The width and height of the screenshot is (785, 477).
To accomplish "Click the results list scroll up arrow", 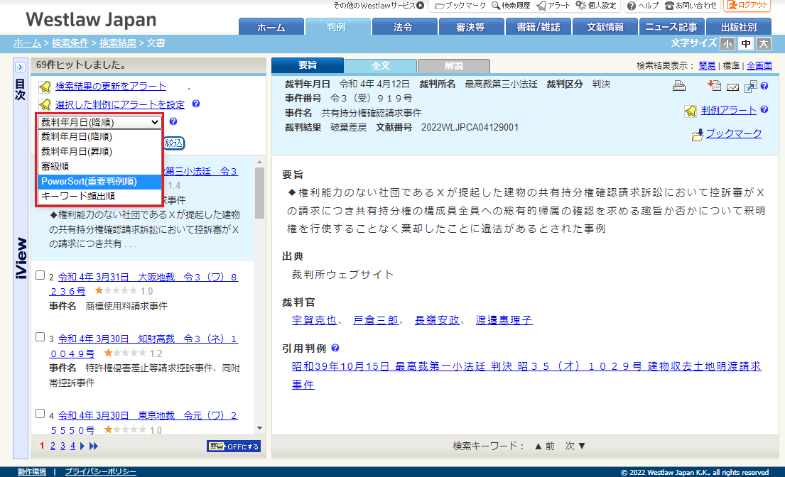I will point(259,162).
